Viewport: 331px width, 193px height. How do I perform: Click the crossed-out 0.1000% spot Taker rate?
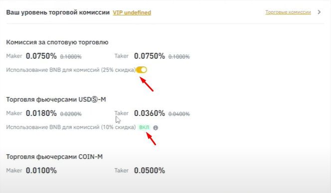(179, 57)
